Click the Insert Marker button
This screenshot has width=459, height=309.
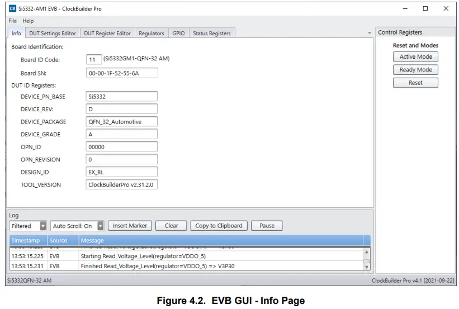[x=130, y=226]
